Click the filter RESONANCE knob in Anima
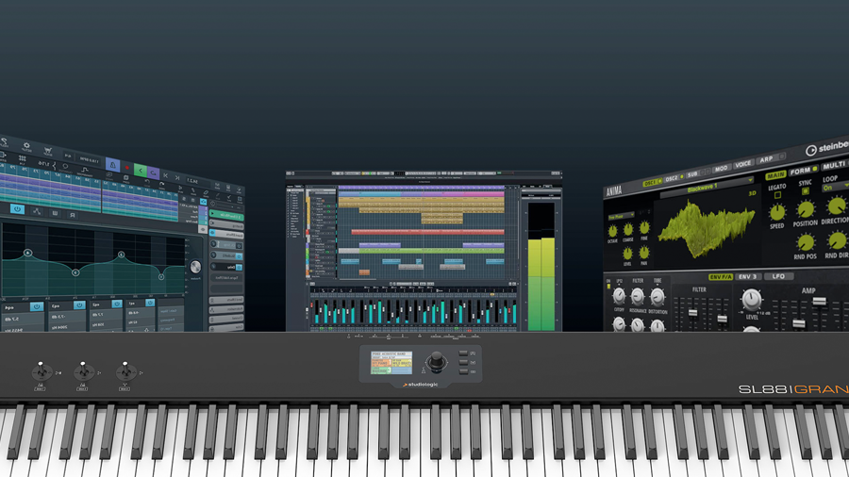 point(638,296)
